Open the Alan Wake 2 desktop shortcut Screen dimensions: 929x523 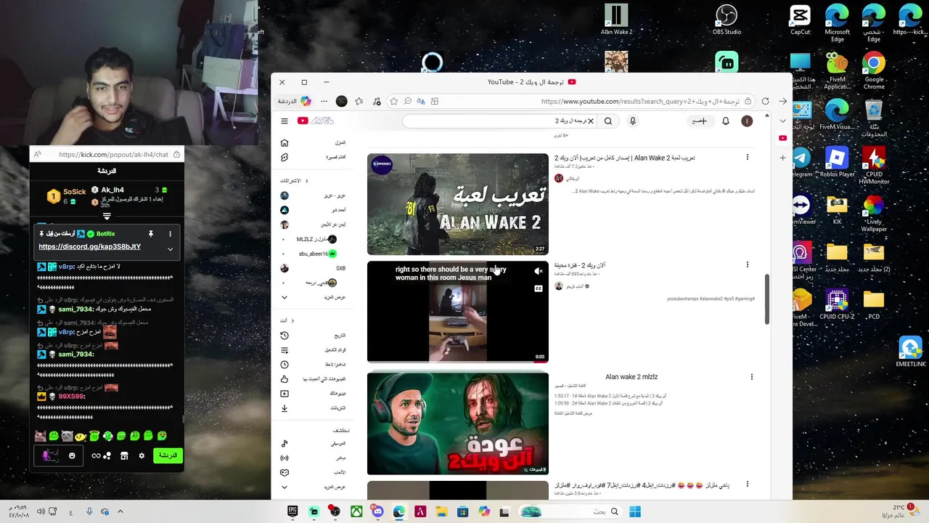[616, 20]
